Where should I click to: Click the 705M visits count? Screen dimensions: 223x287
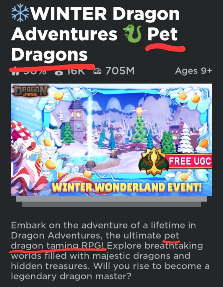coord(120,71)
